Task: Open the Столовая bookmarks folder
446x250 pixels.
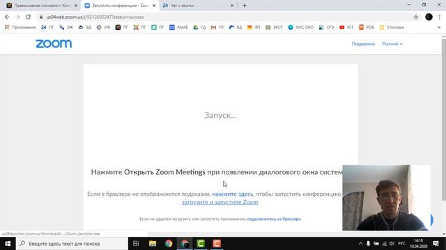Action: pyautogui.click(x=392, y=27)
